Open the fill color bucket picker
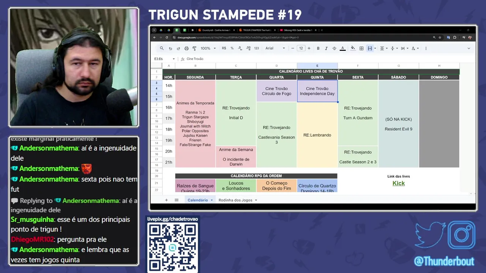 [x=353, y=48]
